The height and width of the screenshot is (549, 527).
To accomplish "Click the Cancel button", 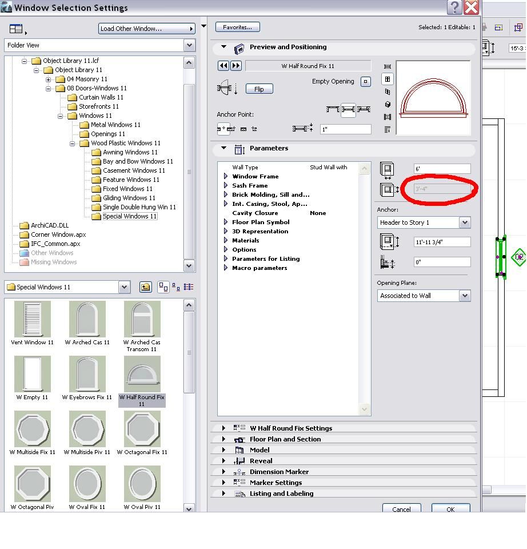I will pyautogui.click(x=401, y=509).
